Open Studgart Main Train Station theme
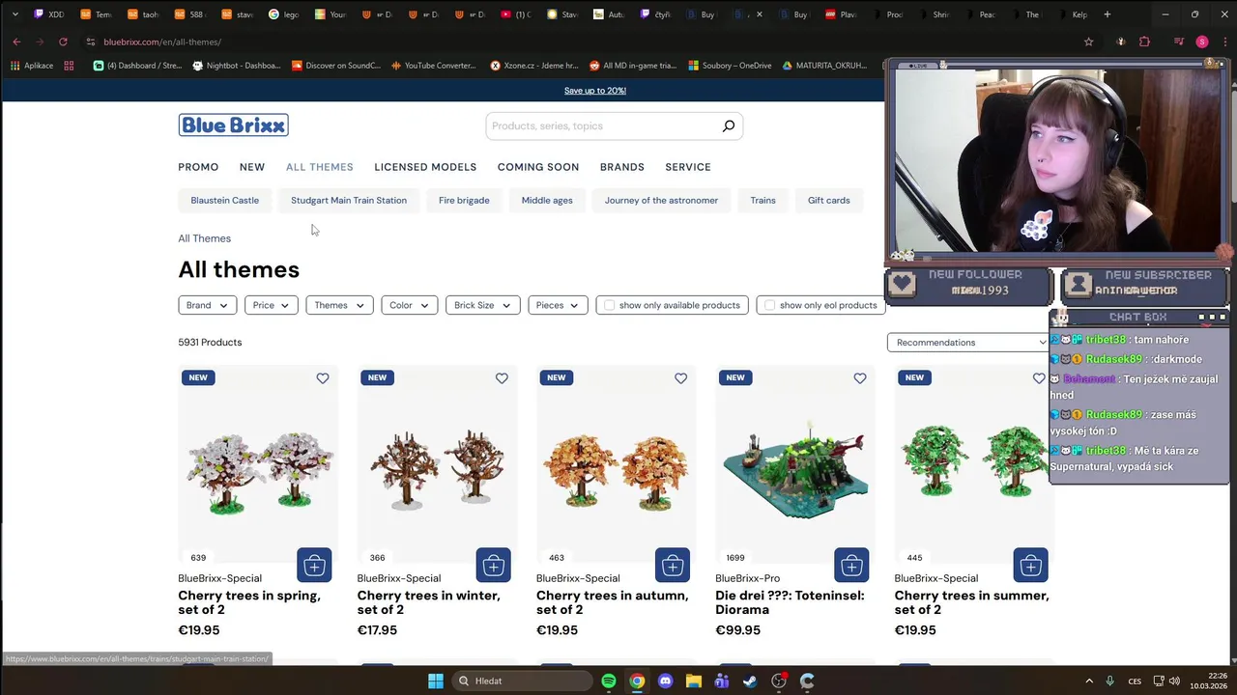 (349, 200)
